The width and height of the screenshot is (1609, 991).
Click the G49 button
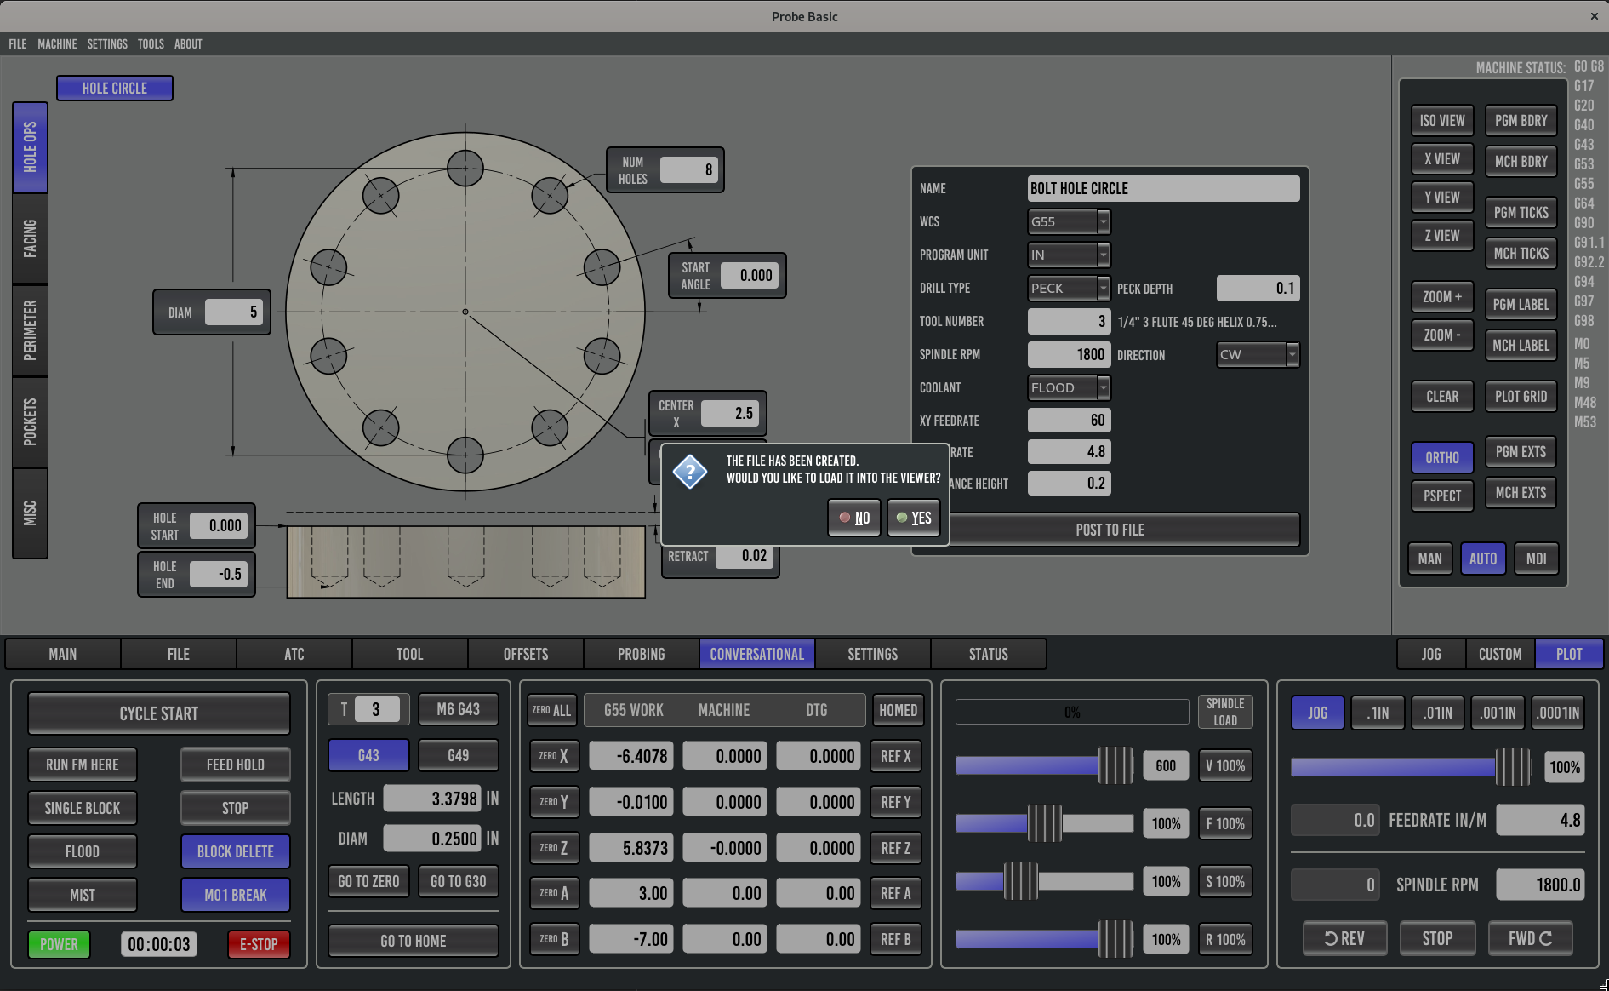[459, 755]
